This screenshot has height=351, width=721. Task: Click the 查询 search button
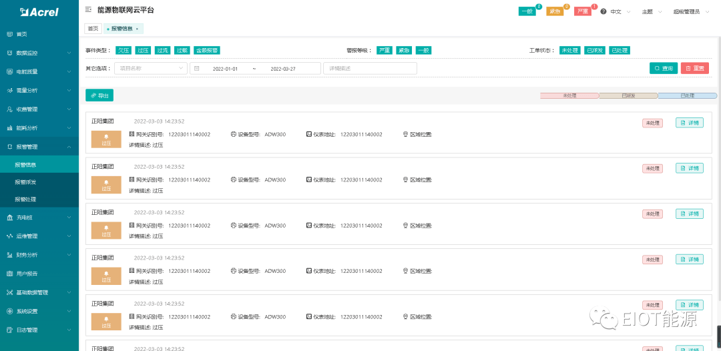click(663, 68)
